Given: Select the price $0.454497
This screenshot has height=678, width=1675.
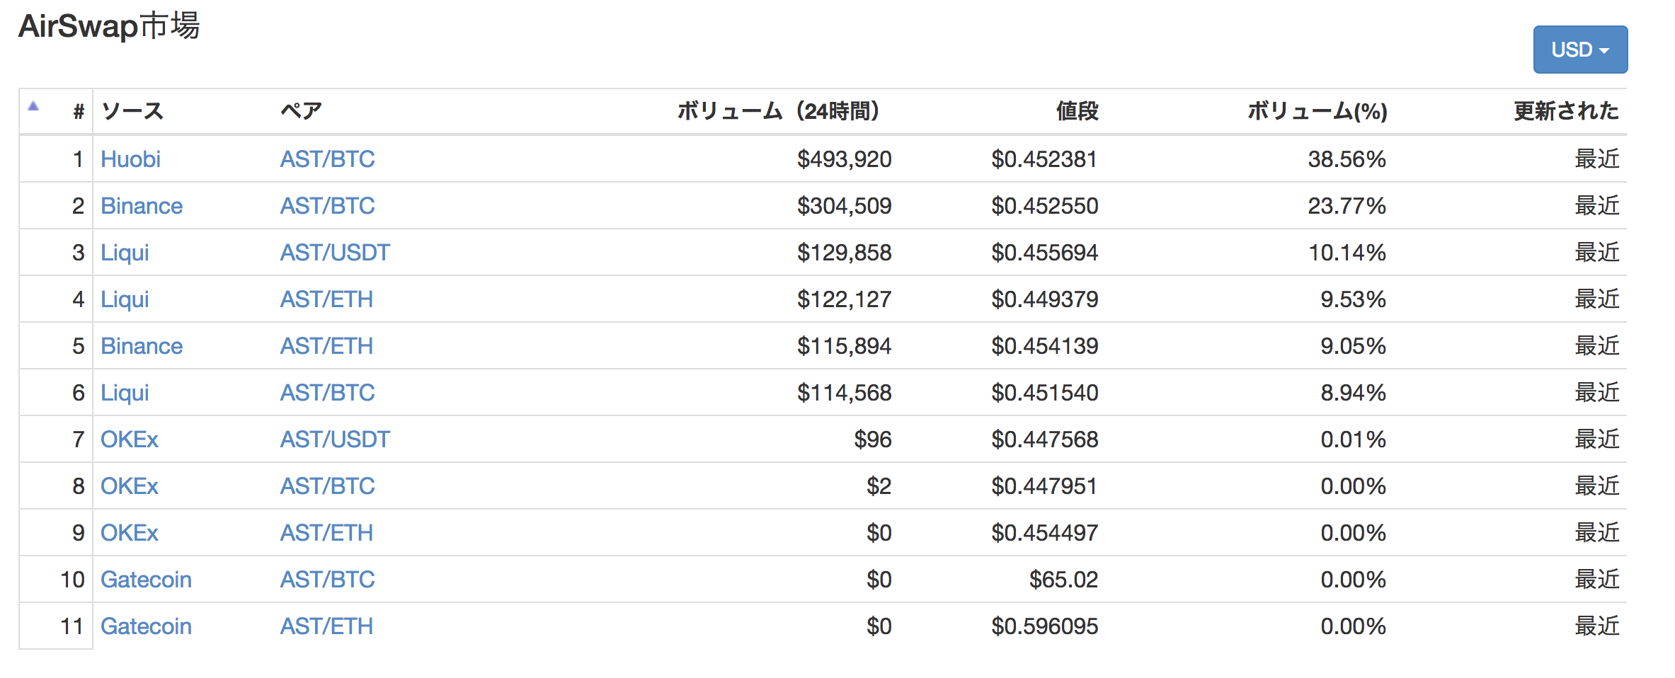Looking at the screenshot, I should coord(1044,533).
